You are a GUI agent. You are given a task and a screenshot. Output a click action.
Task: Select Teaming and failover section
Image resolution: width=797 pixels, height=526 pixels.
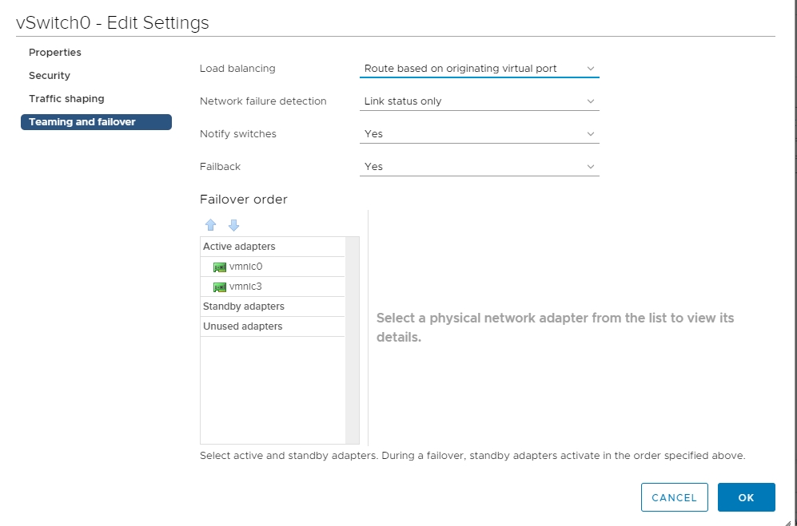[96, 122]
